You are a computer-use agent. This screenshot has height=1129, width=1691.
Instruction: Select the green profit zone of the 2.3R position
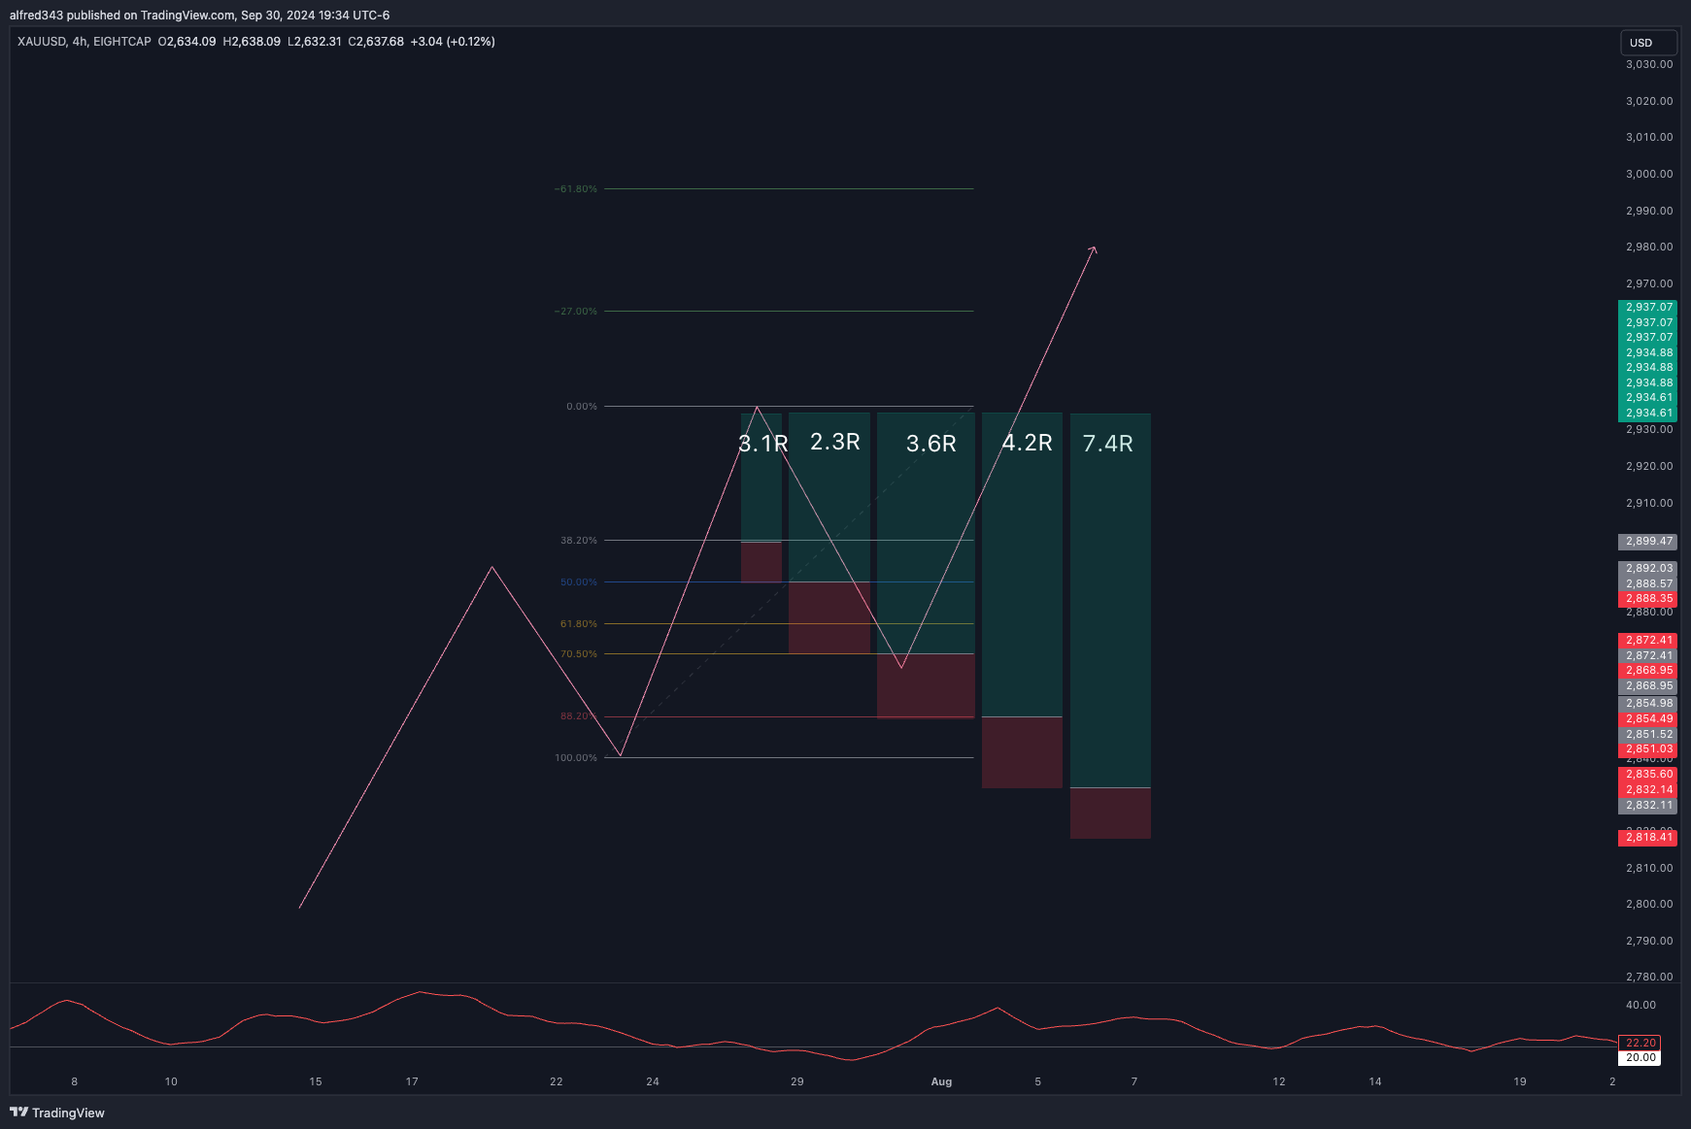[x=829, y=498]
